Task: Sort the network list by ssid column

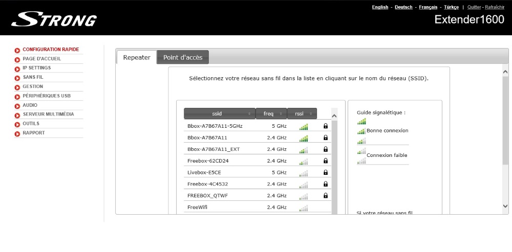Action: click(220, 113)
